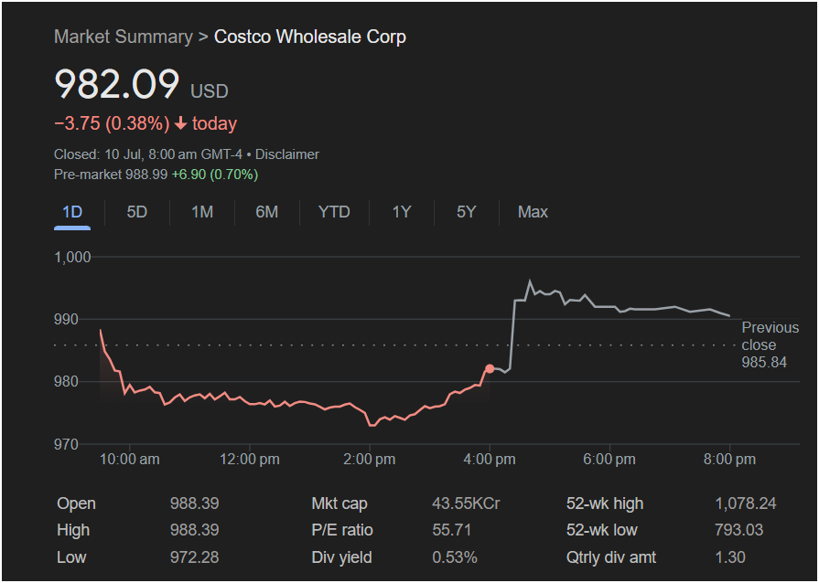This screenshot has height=583, width=819.
Task: Click the 1,000 y-axis label
Action: (x=72, y=257)
